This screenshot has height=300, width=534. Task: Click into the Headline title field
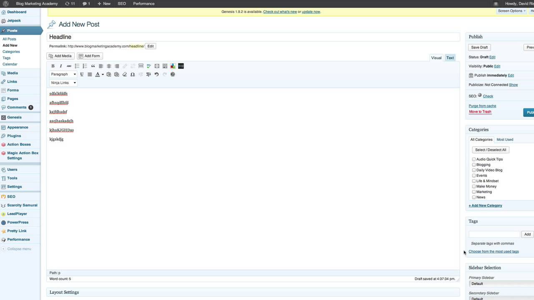[x=253, y=37]
